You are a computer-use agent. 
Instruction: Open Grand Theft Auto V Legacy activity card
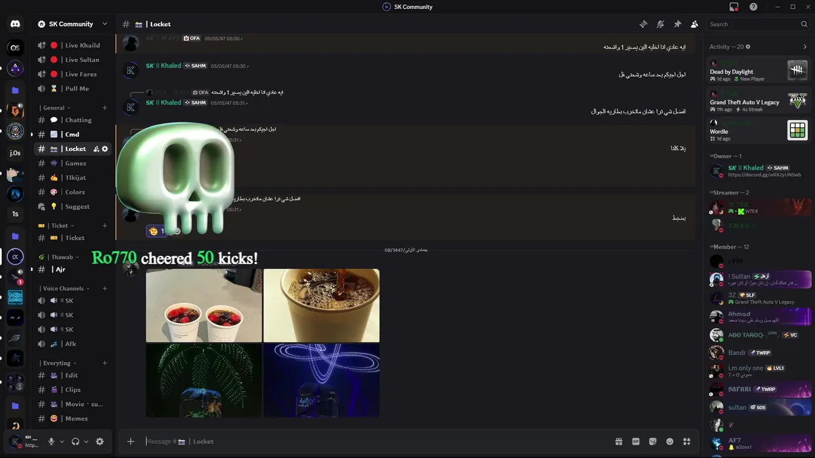click(x=758, y=101)
